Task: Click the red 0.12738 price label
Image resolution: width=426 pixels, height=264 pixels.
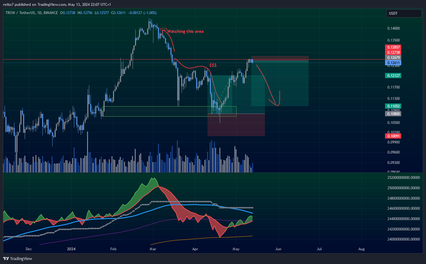Action: [x=394, y=52]
